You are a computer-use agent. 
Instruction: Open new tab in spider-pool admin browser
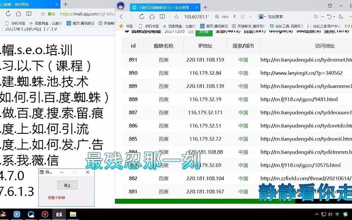coord(205,7)
